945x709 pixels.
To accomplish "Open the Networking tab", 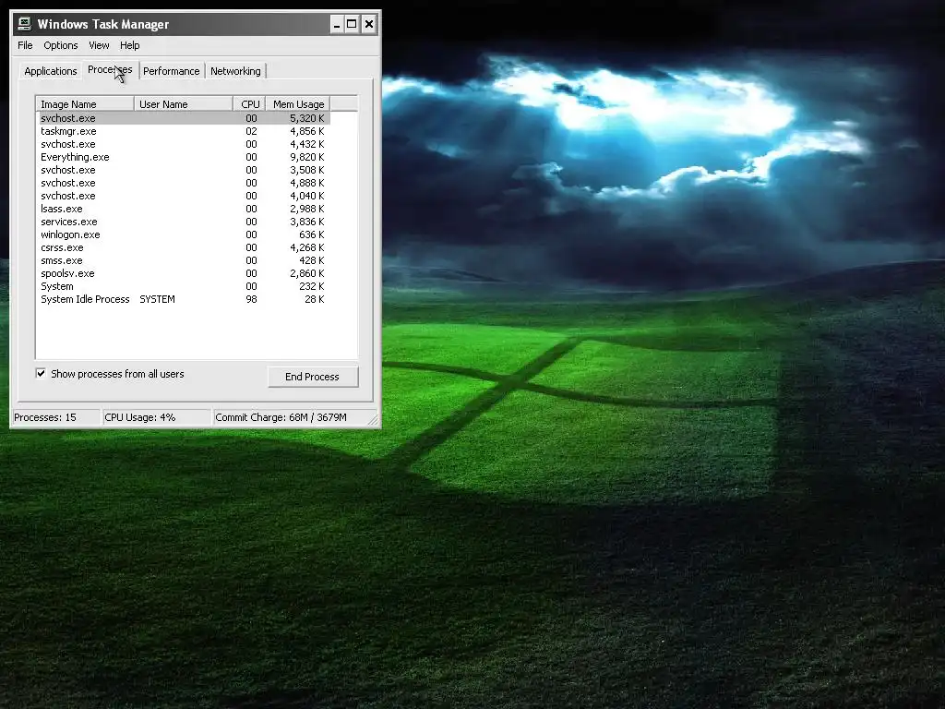I will [235, 71].
